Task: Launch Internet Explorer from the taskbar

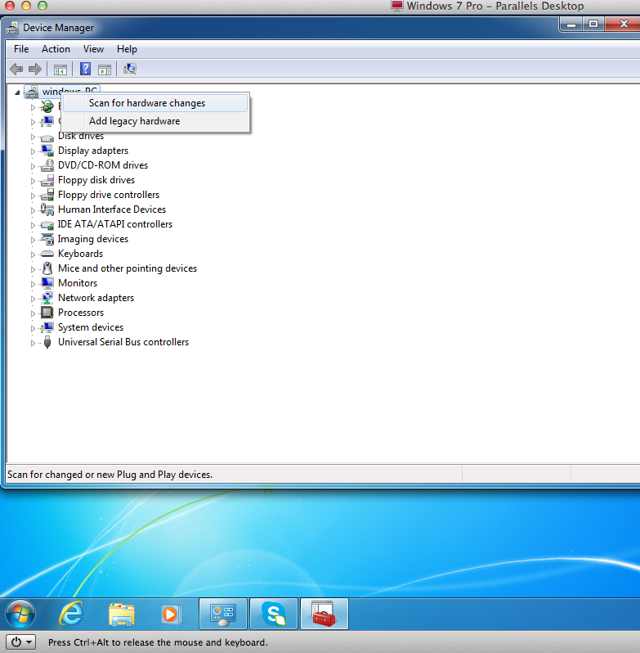Action: [x=71, y=614]
